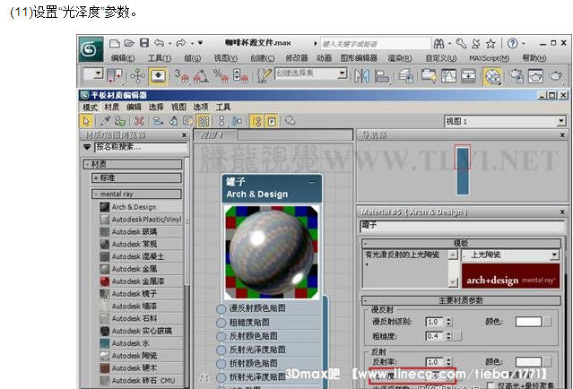Select Arch & Design in the material list
This screenshot has width=573, height=389.
point(141,207)
